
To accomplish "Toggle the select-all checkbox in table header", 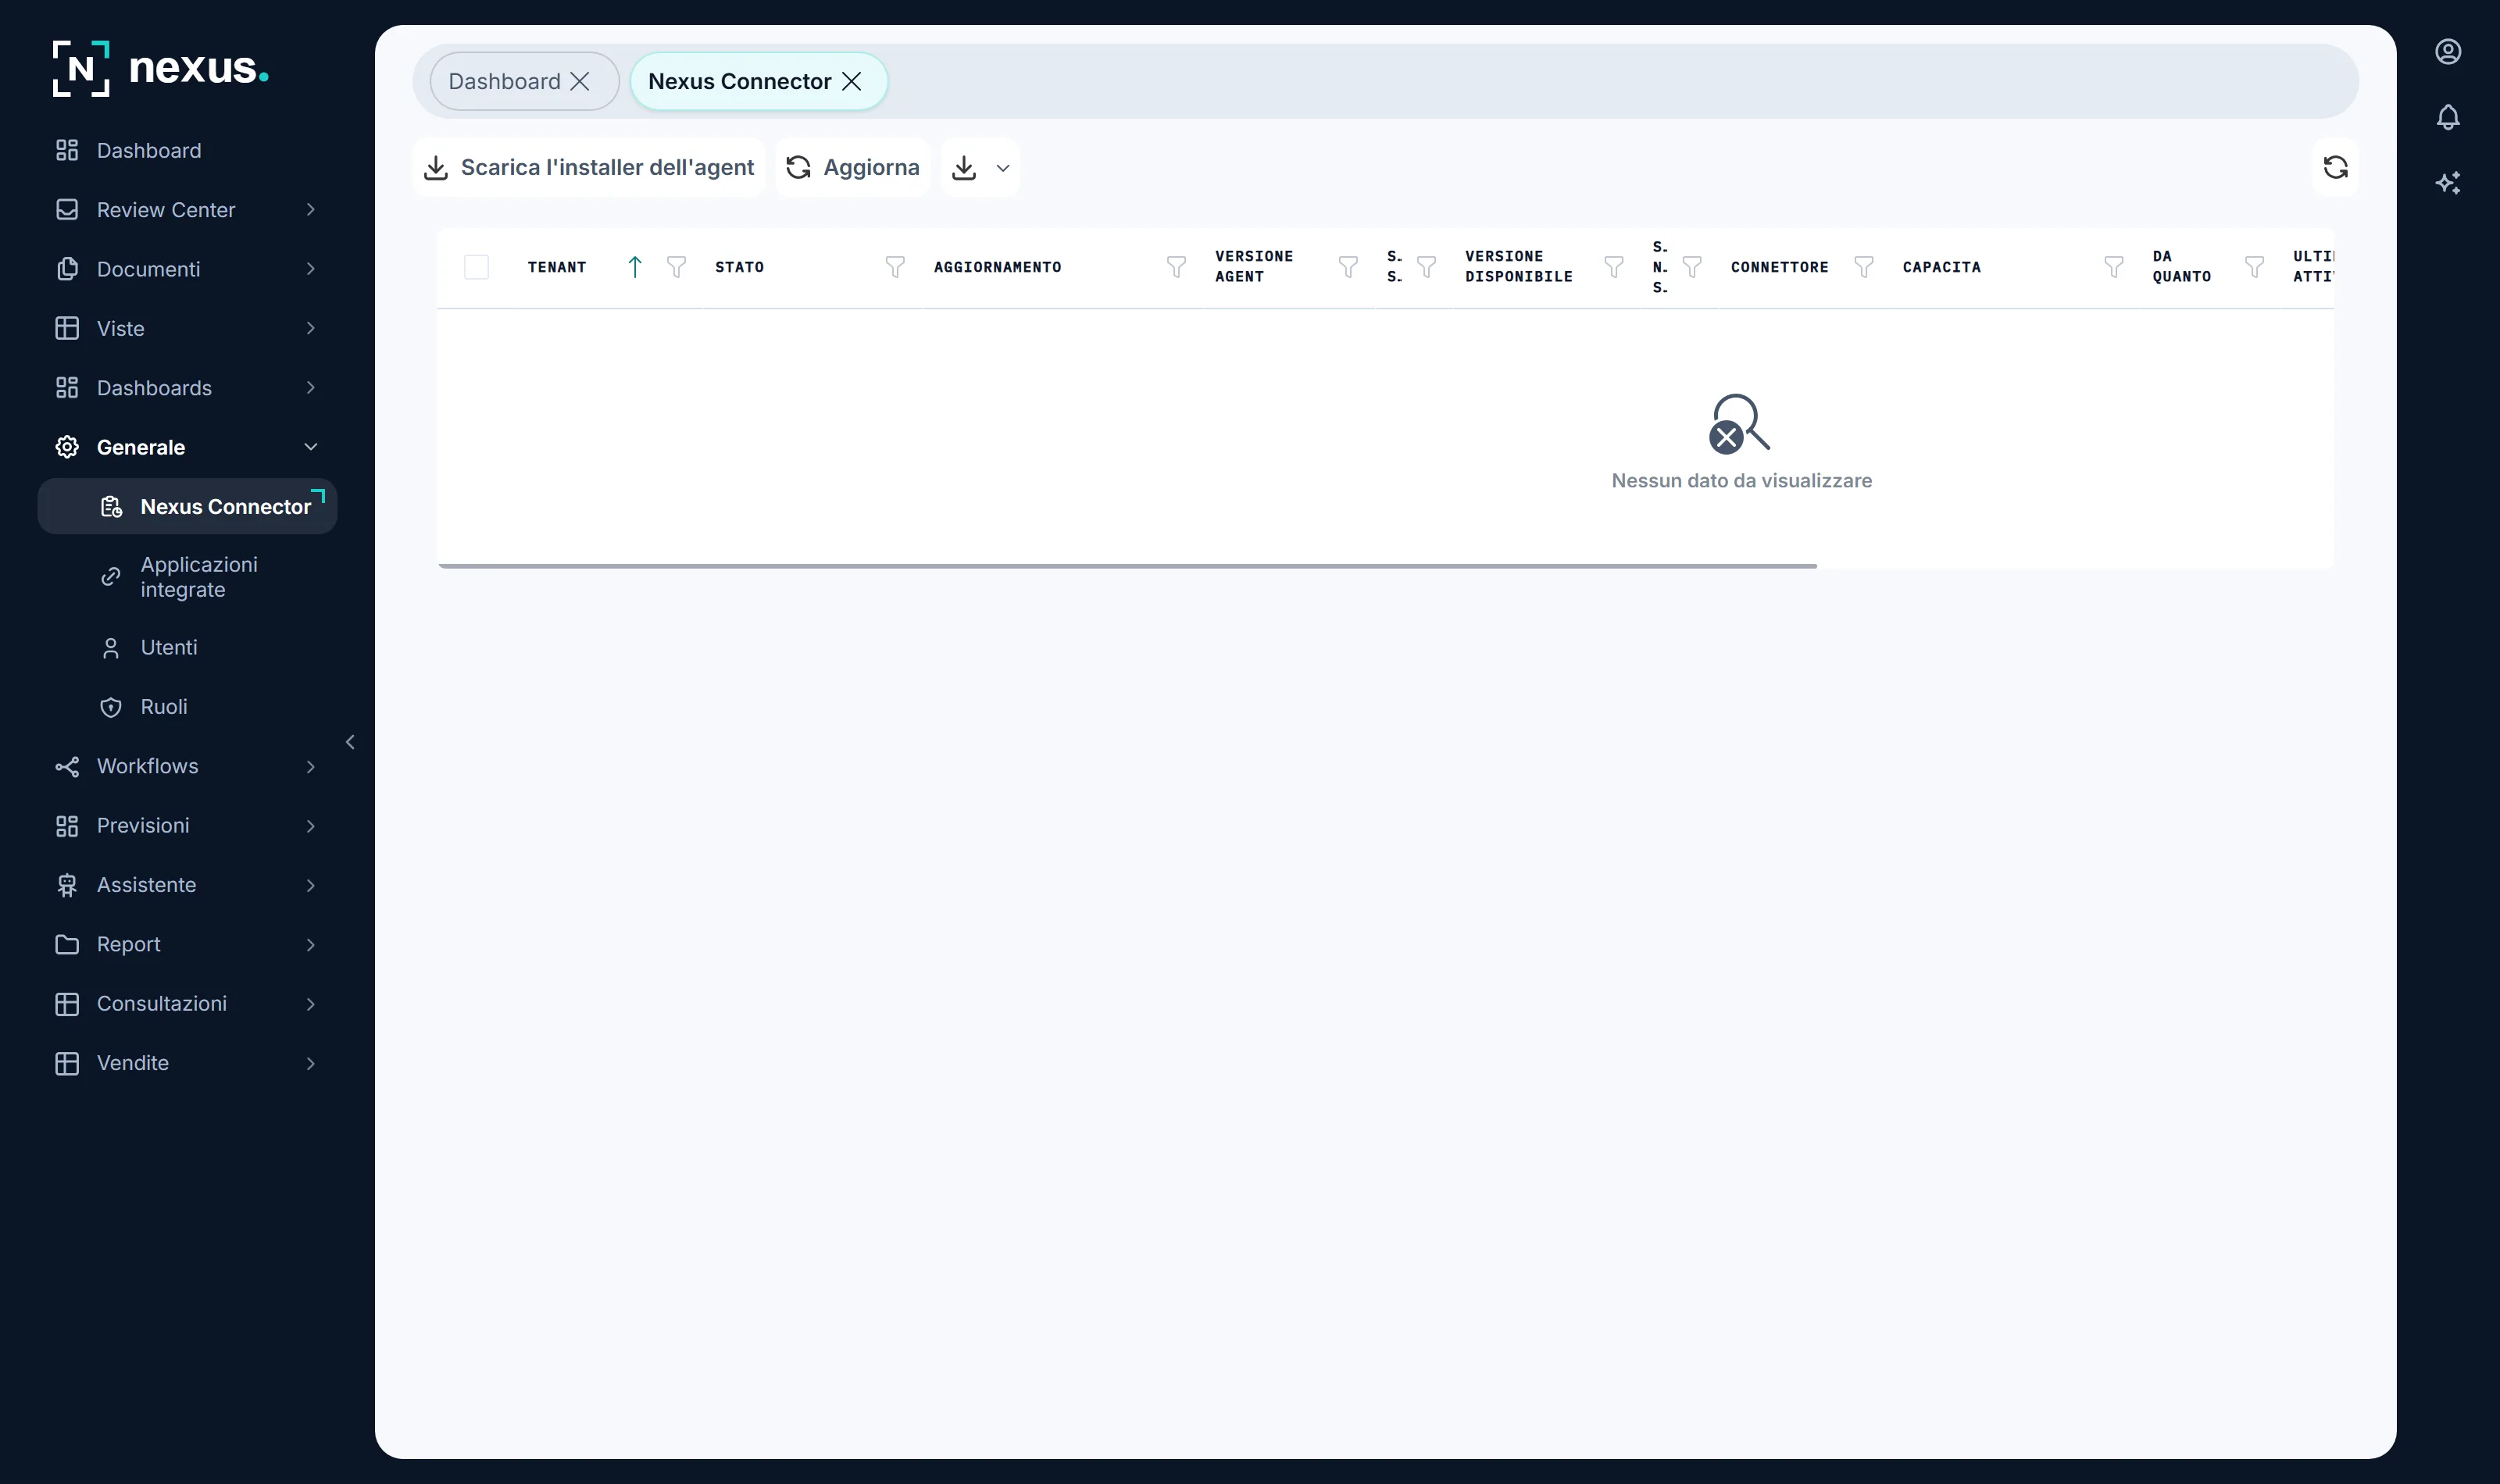I will coord(476,267).
